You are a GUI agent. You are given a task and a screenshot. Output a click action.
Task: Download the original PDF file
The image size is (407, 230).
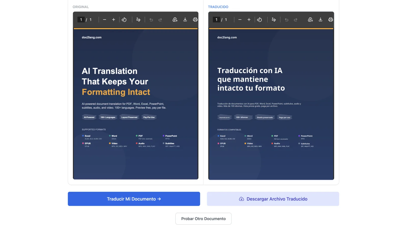pyautogui.click(x=185, y=20)
